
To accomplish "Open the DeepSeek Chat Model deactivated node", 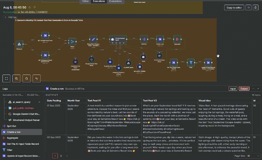I will pos(75,62).
